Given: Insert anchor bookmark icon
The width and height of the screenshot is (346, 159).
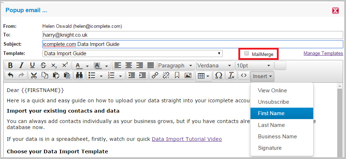Looking at the screenshot, I should coord(177,76).
